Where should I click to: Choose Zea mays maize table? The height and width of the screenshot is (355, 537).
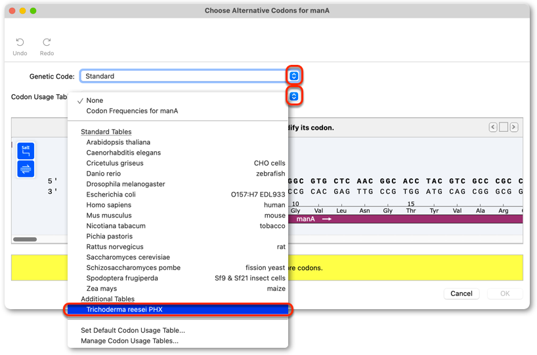coord(178,289)
